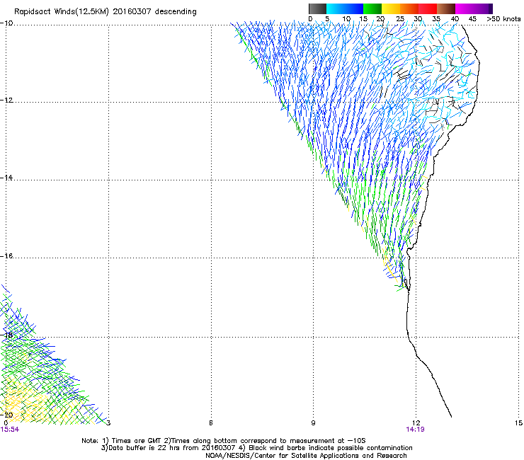Click the '25' label under the color bar
Viewport: 524px width, 460px height.
coord(400,19)
